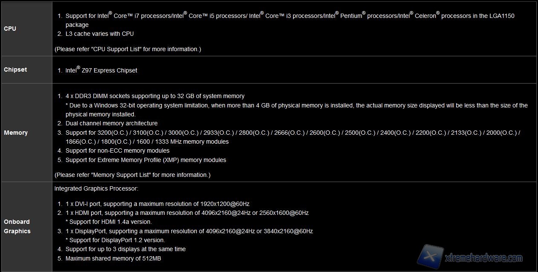Click the "Maximum shared memory of 512MB" line

point(113,258)
